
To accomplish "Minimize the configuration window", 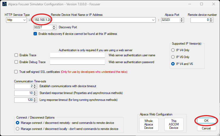I will (190, 4).
